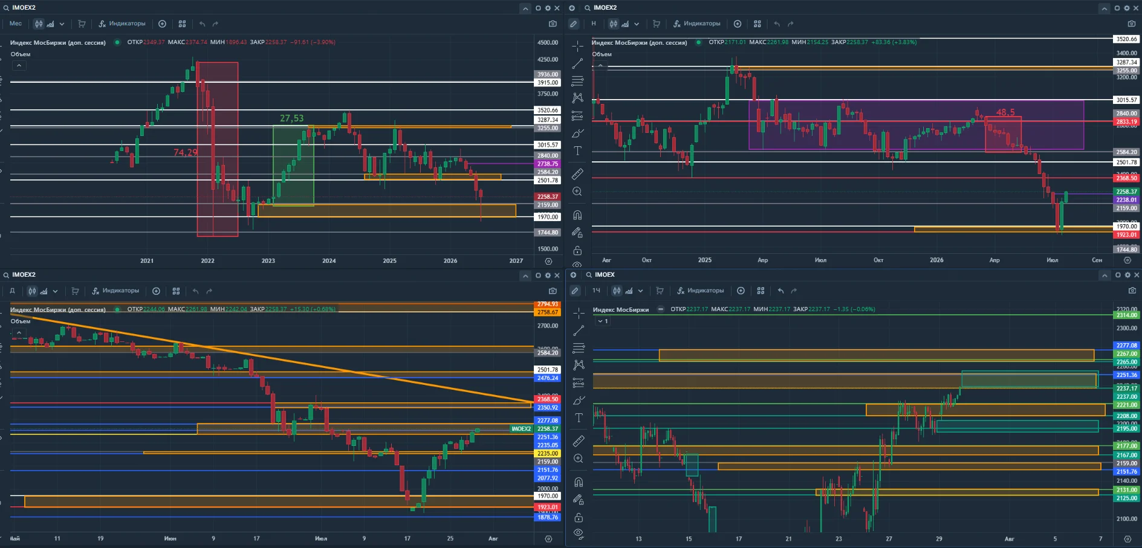Image resolution: width=1142 pixels, height=548 pixels.
Task: Collapse the 1Ч chart widget header with the up chevron
Action: [1105, 275]
